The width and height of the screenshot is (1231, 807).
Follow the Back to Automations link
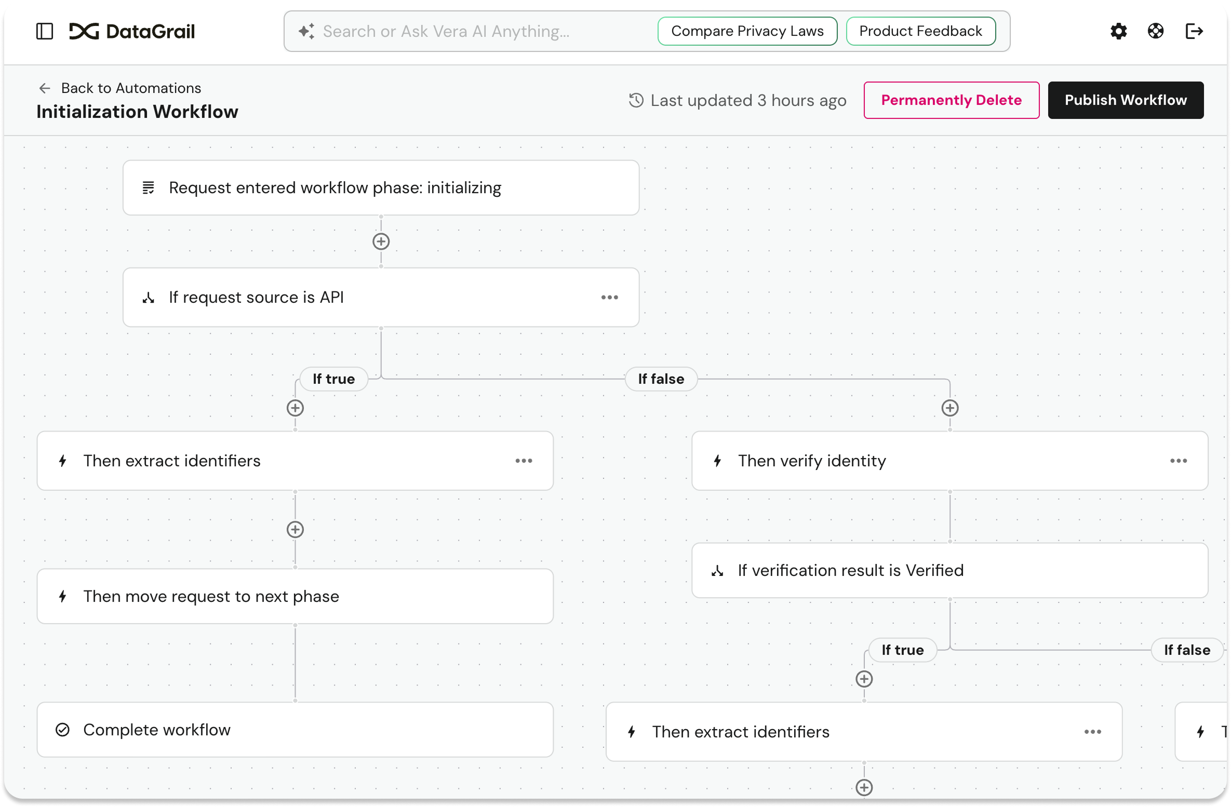pos(131,88)
